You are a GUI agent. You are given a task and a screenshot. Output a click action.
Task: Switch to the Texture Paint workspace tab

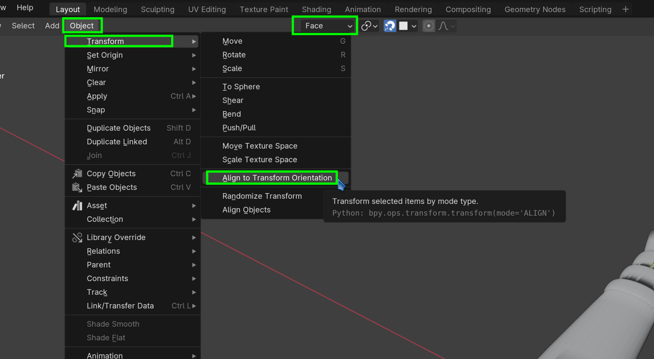tap(264, 9)
